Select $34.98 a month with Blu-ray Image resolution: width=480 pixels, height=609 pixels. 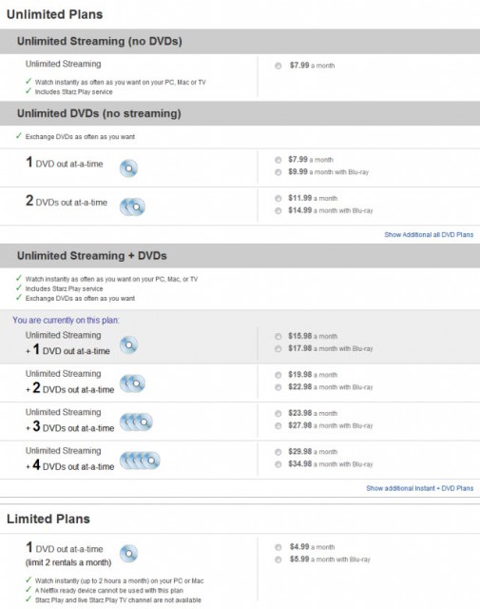[x=278, y=464]
